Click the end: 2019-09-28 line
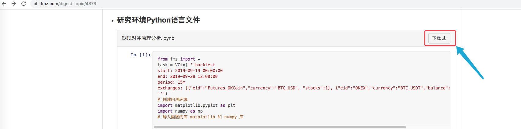 [187, 76]
